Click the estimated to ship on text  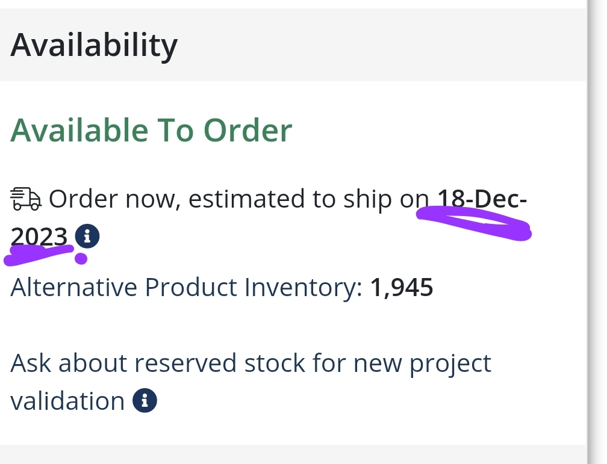308,199
